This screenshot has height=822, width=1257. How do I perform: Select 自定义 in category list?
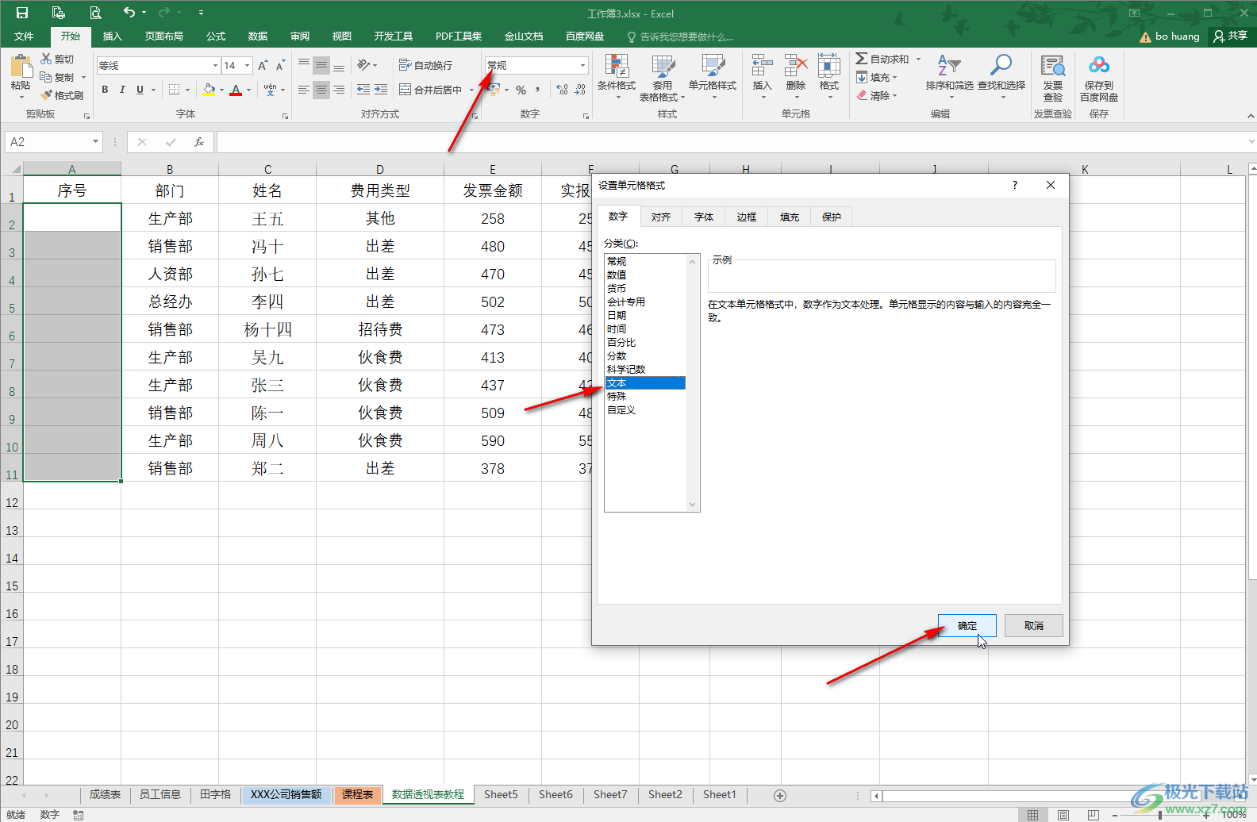point(621,409)
